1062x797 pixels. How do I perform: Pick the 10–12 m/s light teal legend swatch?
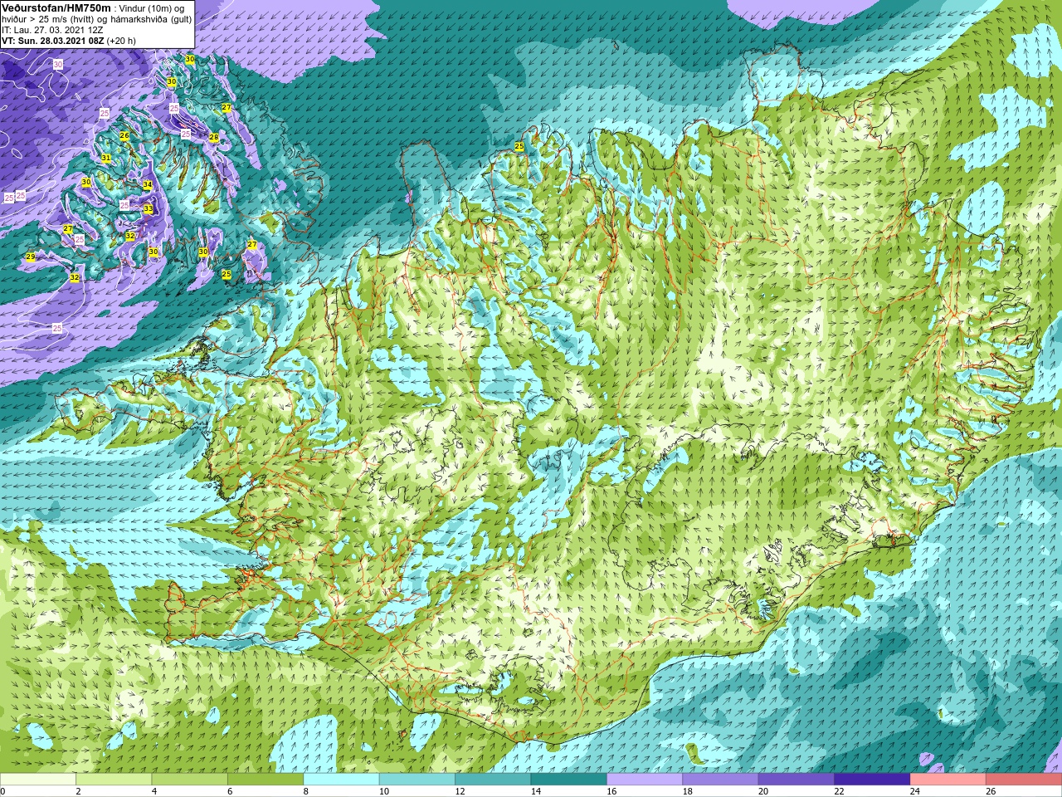[417, 780]
